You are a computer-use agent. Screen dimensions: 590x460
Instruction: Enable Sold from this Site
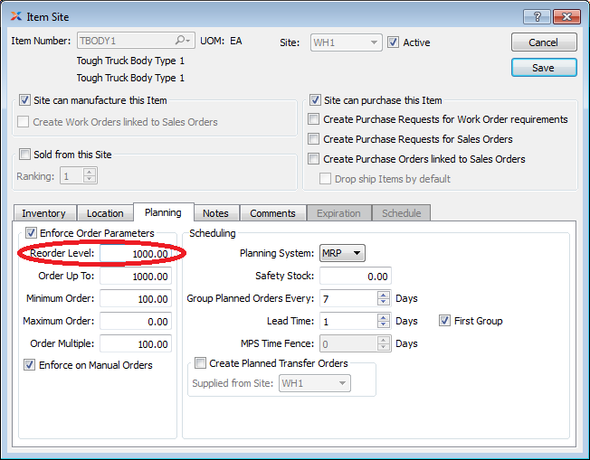[25, 155]
